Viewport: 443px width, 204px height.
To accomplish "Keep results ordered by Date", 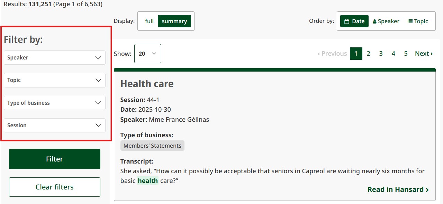I will [x=354, y=21].
